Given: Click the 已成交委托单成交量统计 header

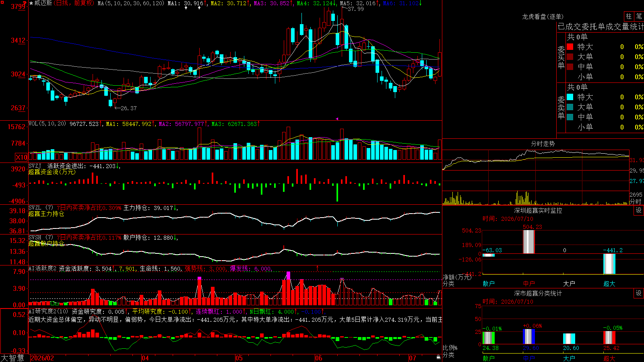Looking at the screenshot, I should [601, 27].
